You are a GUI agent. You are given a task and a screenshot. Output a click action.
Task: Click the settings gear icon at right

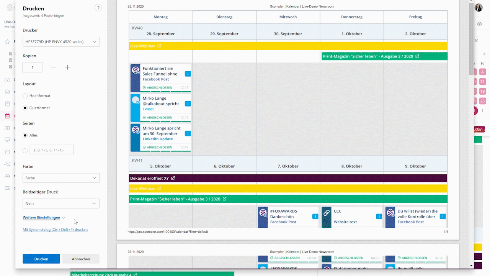coord(479,24)
